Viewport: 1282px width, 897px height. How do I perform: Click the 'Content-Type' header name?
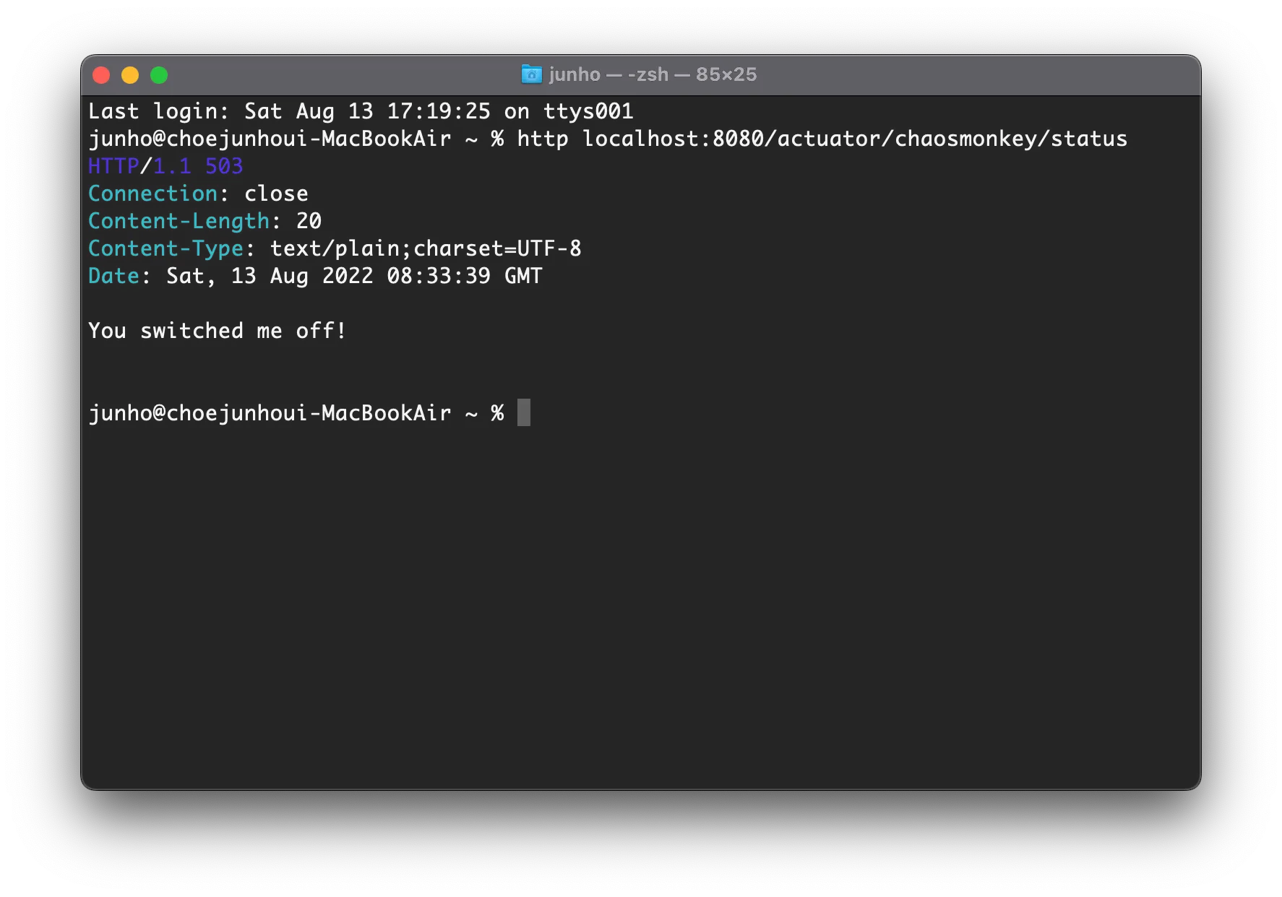(165, 248)
